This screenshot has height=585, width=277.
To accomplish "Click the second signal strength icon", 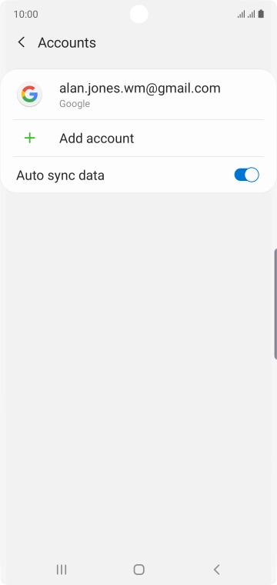I will [252, 15].
